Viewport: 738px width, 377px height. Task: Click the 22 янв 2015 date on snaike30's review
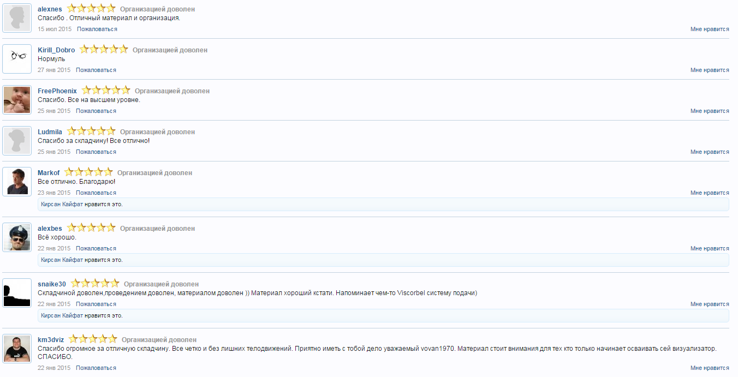[54, 304]
